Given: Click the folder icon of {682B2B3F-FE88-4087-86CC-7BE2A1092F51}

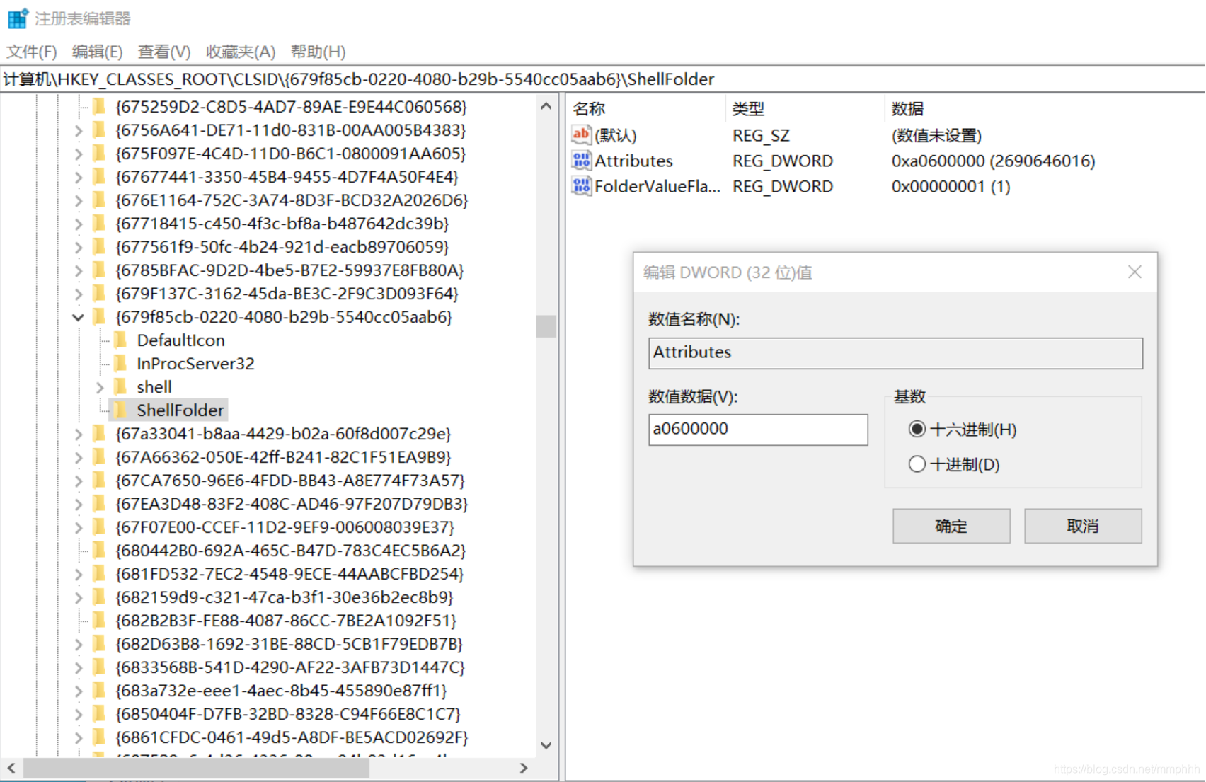Looking at the screenshot, I should click(100, 620).
